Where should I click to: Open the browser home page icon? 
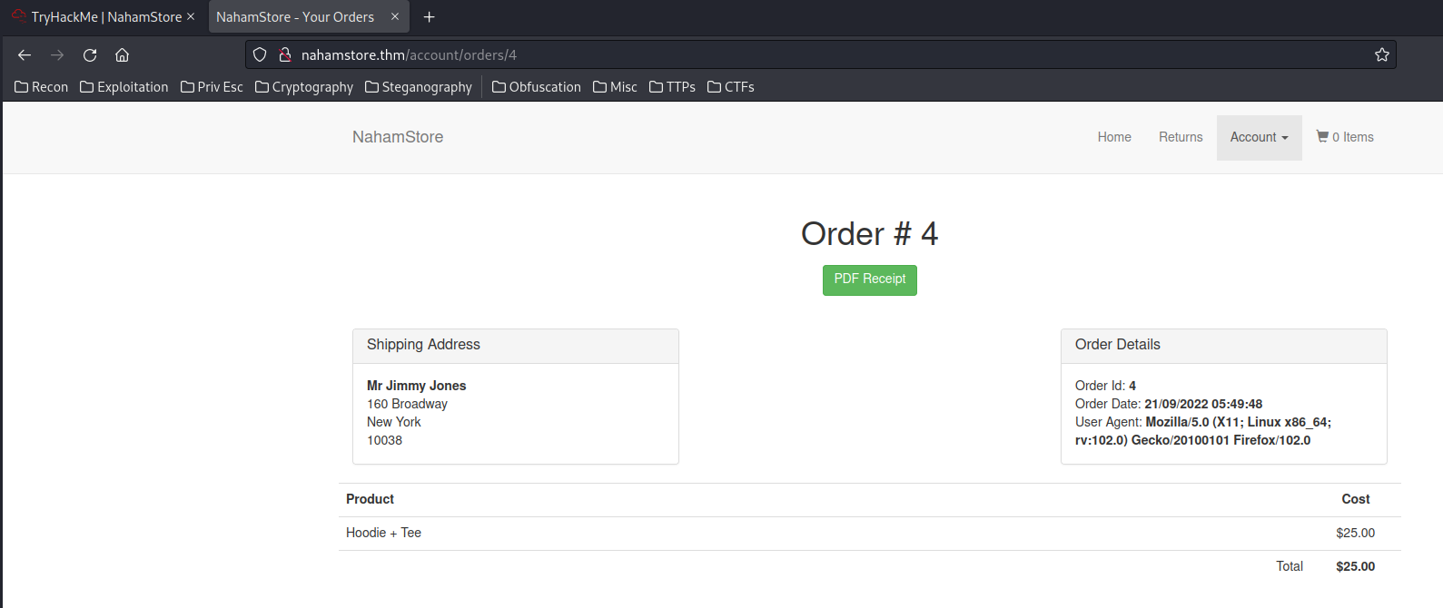tap(123, 55)
